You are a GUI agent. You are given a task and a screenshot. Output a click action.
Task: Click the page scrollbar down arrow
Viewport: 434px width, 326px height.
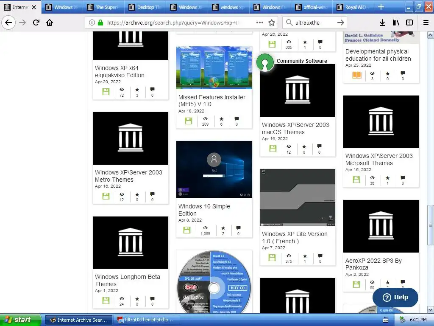pyautogui.click(x=430, y=309)
